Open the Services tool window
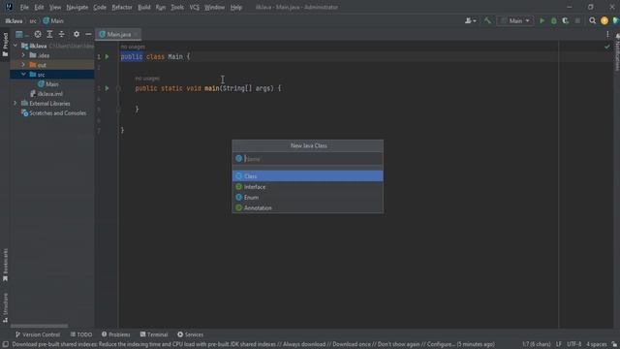The width and height of the screenshot is (620, 349). 190,334
